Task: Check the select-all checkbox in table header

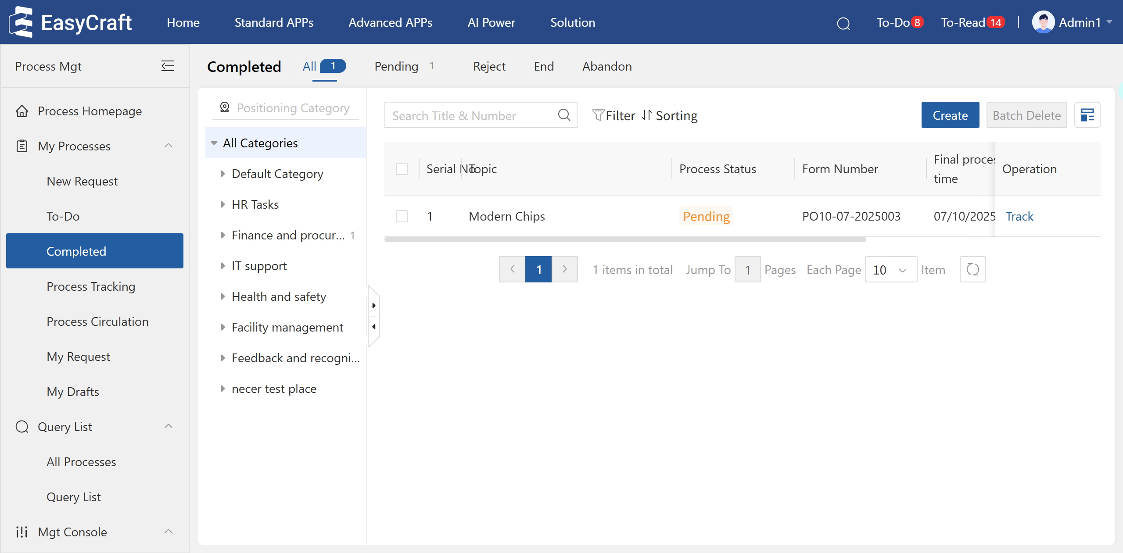Action: (402, 169)
